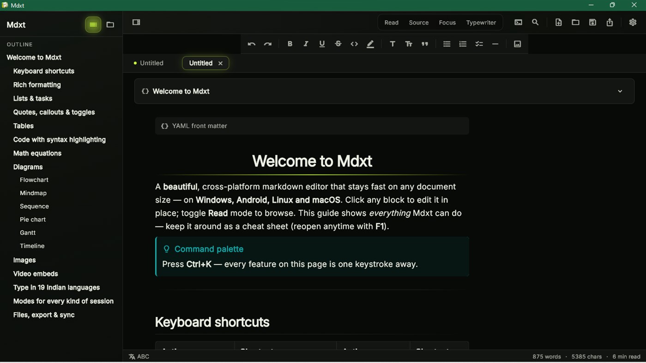Apply italic formatting
The width and height of the screenshot is (646, 363).
tap(306, 44)
